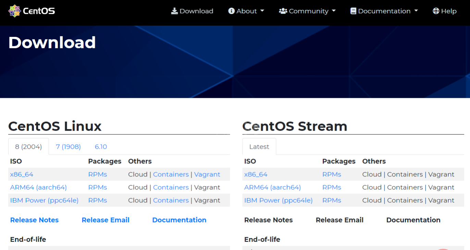The height and width of the screenshot is (250, 470).
Task: Select the Latest tab under CentOS Stream
Action: pyautogui.click(x=259, y=147)
